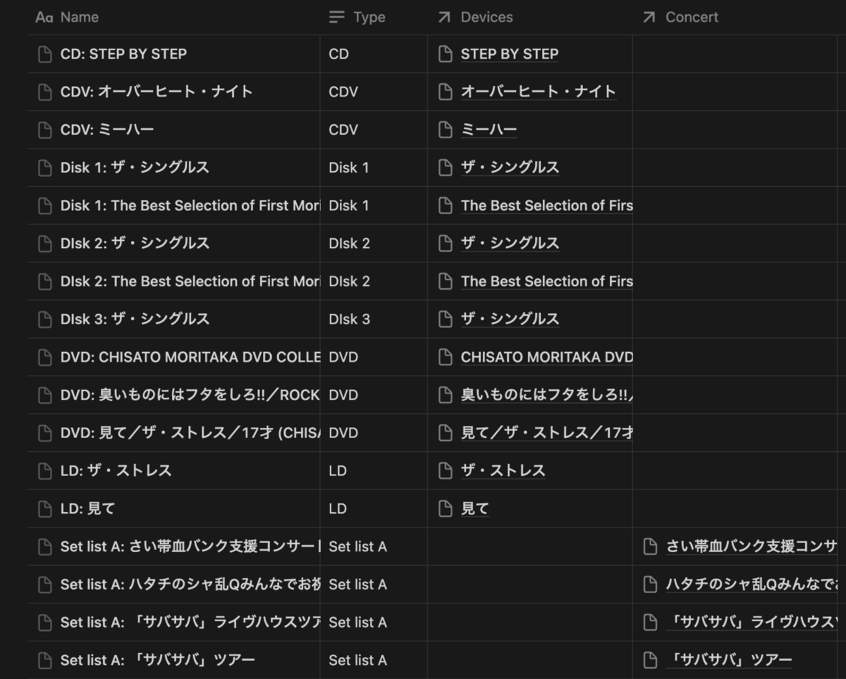The height and width of the screenshot is (679, 846).
Task: Open ザ・シングルス device link in Disk 1 row
Action: click(x=510, y=167)
